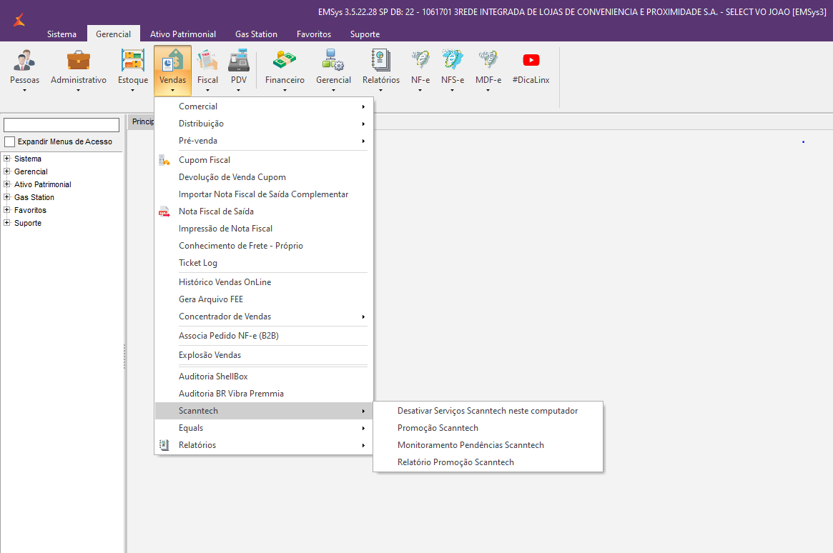Switch to the Gas Station ribbon tab
Image resolution: width=833 pixels, height=553 pixels.
coord(256,34)
